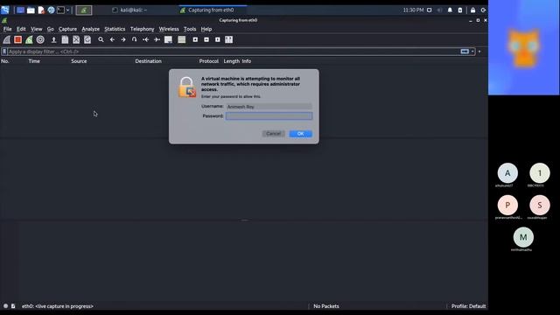
Task: Click the Resize columns toolbar icon
Action: click(x=229, y=39)
